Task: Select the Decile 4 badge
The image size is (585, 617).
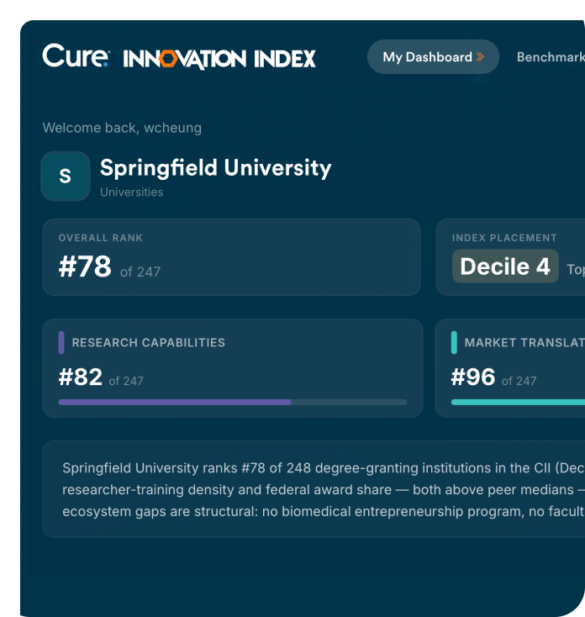Action: tap(505, 266)
